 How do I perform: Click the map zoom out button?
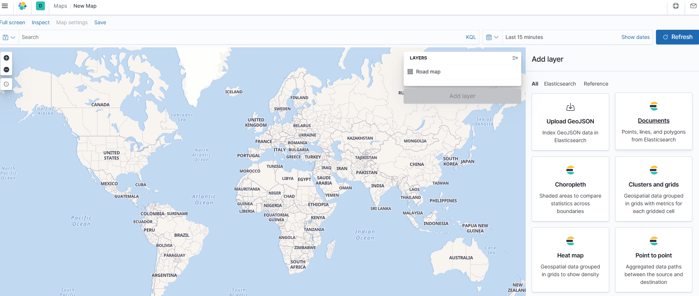click(6, 70)
